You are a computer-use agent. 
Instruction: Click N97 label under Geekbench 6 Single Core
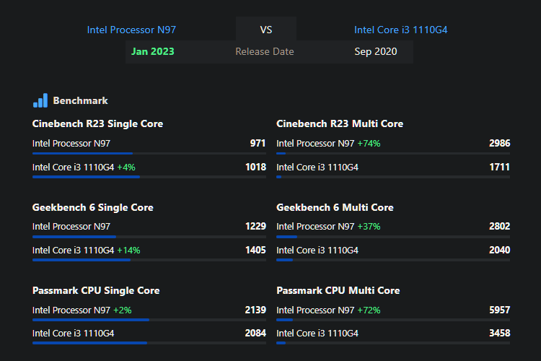(x=71, y=226)
